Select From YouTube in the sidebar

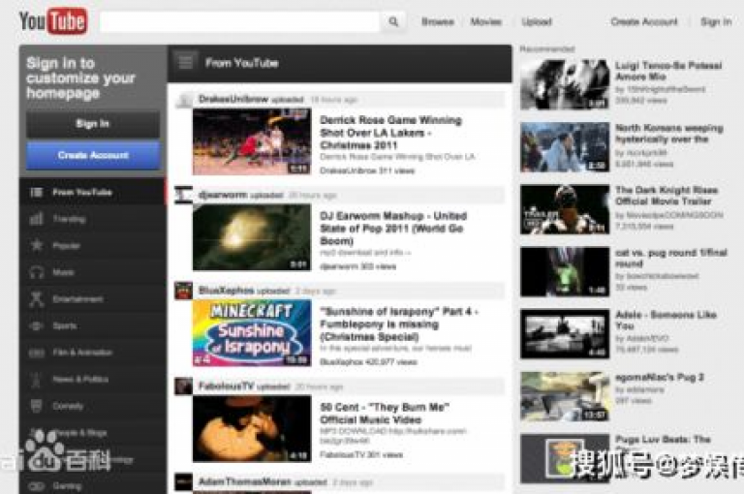[93, 192]
